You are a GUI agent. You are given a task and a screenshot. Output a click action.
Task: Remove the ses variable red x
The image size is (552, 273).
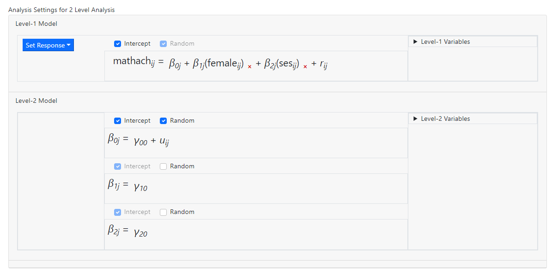[x=305, y=67]
